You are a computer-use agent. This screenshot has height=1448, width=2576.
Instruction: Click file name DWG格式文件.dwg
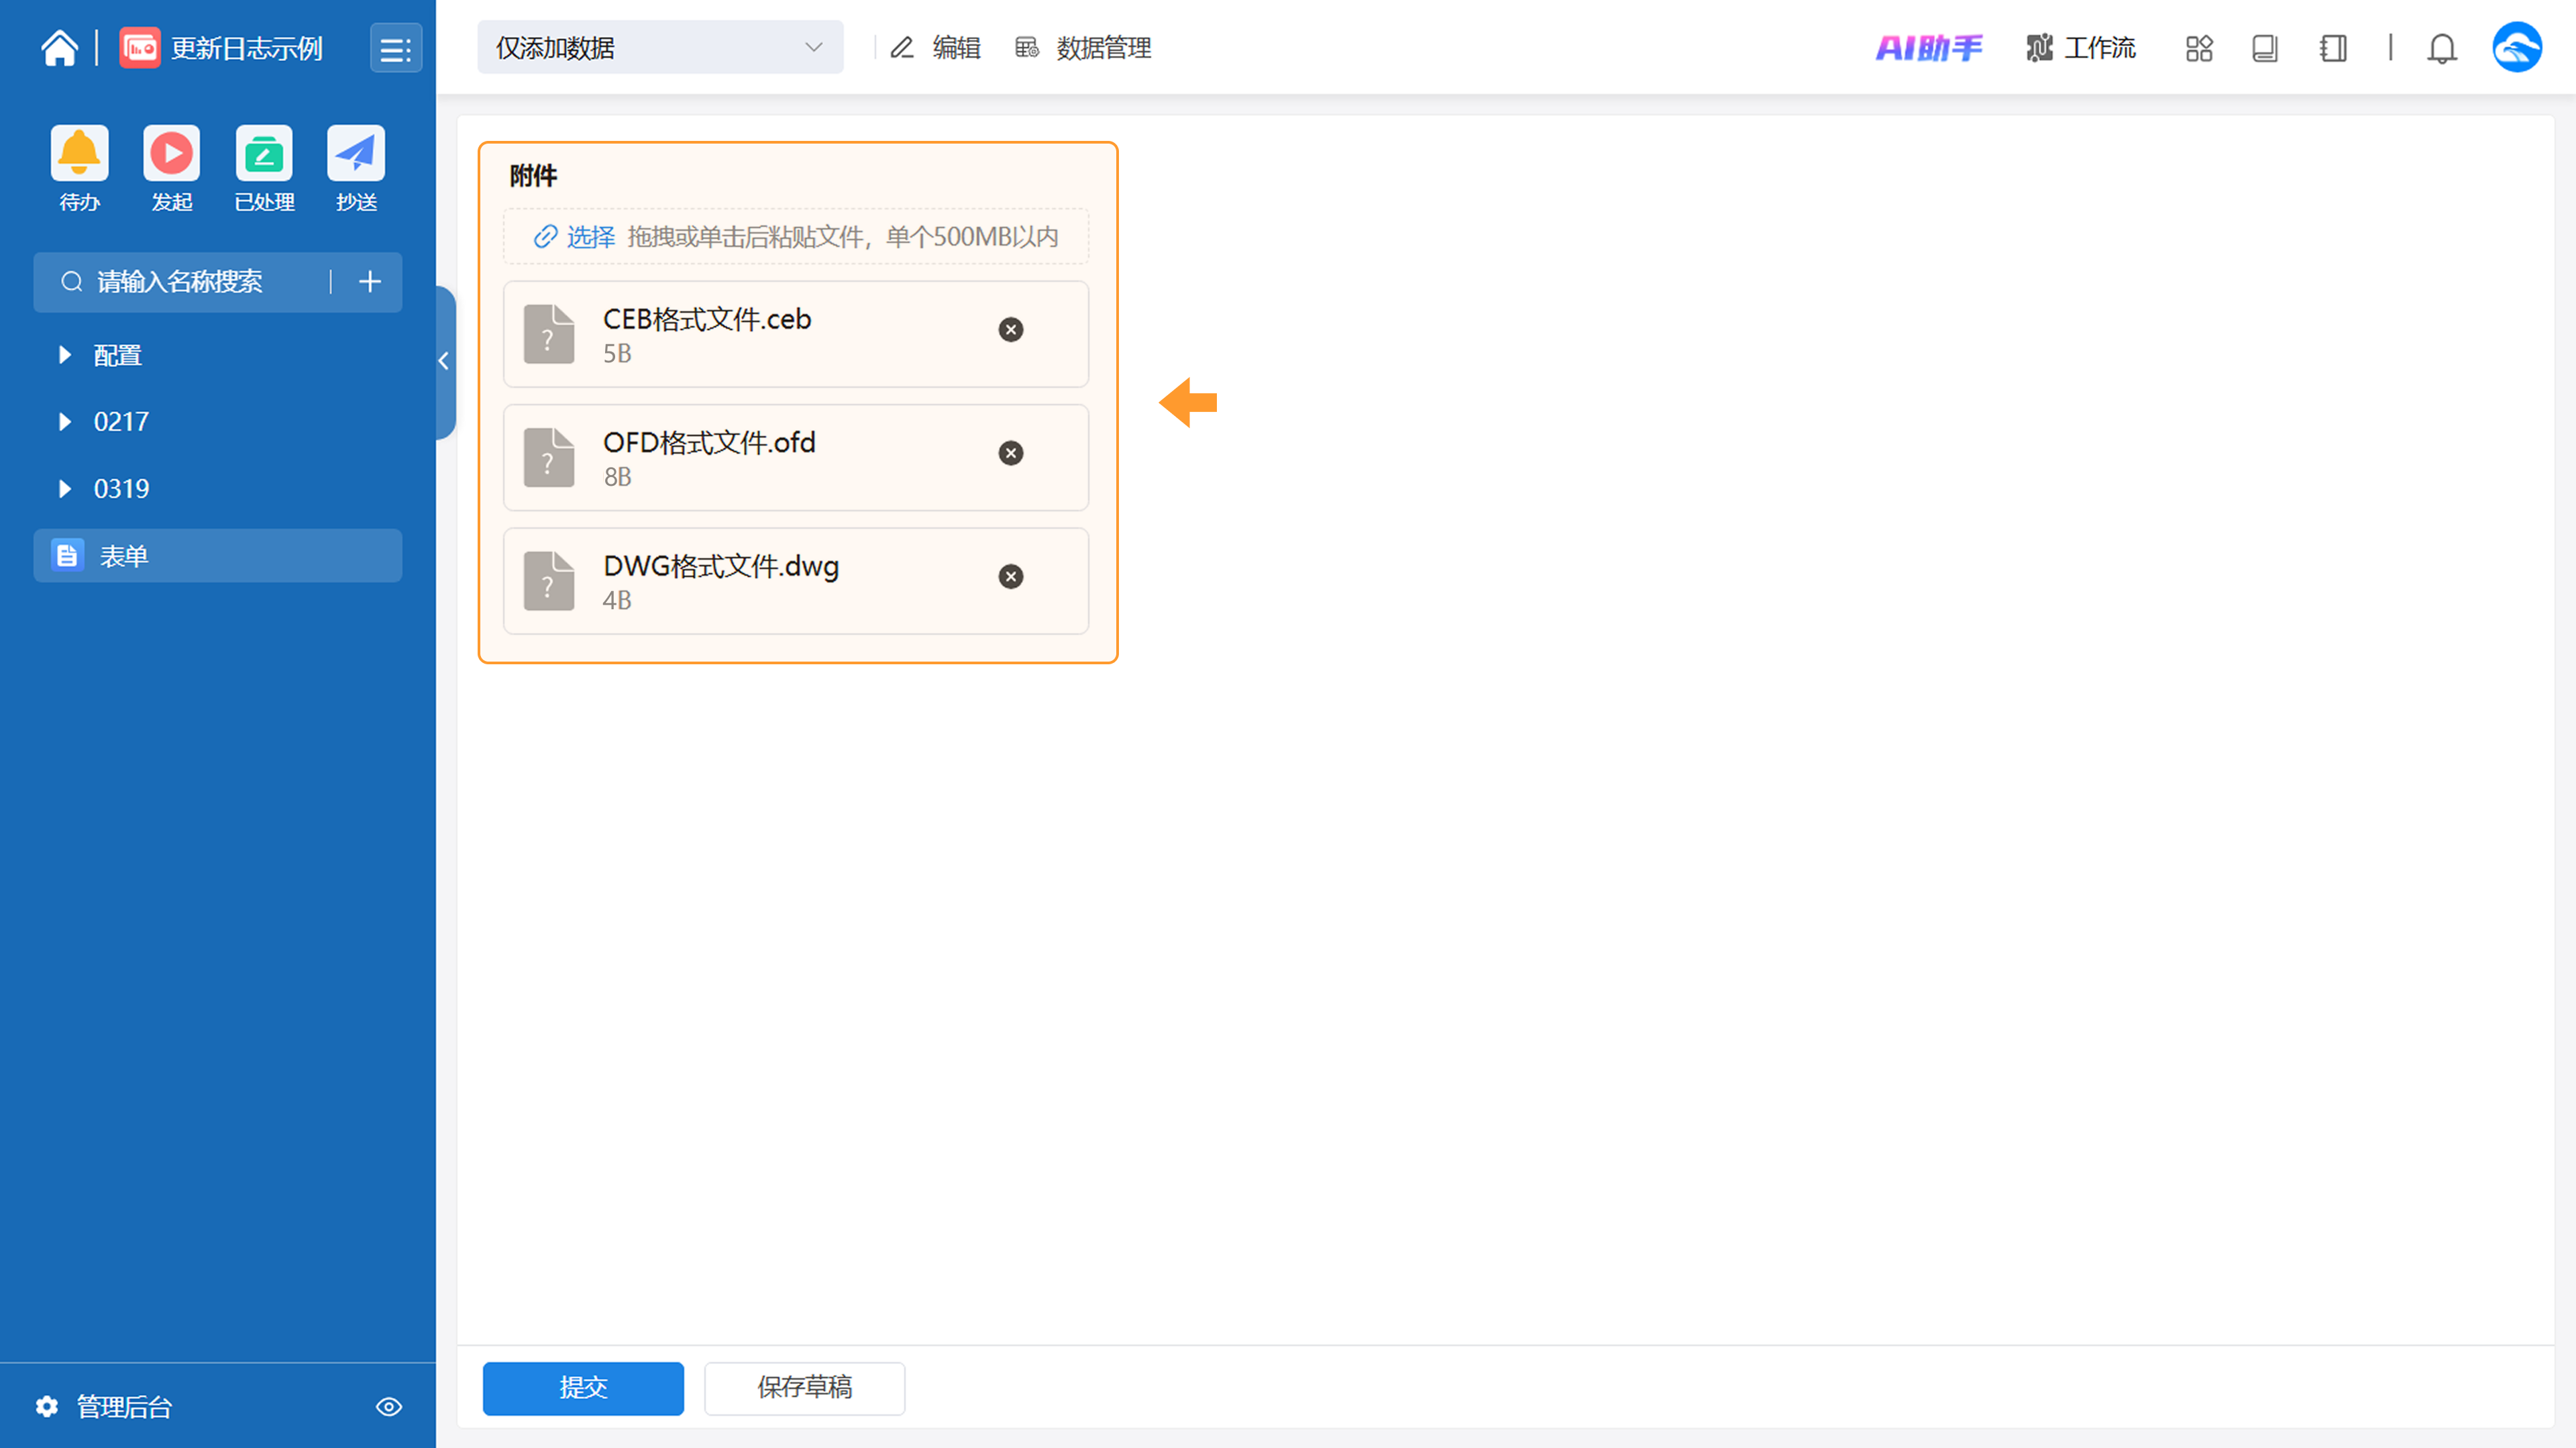721,567
